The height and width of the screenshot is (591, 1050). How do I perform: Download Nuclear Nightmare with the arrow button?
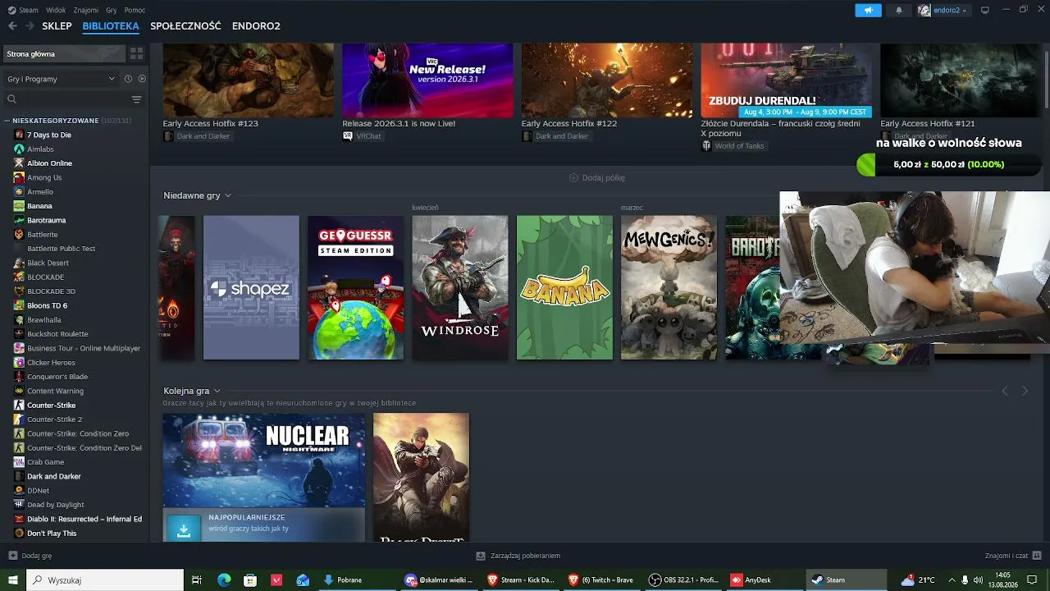coord(184,530)
